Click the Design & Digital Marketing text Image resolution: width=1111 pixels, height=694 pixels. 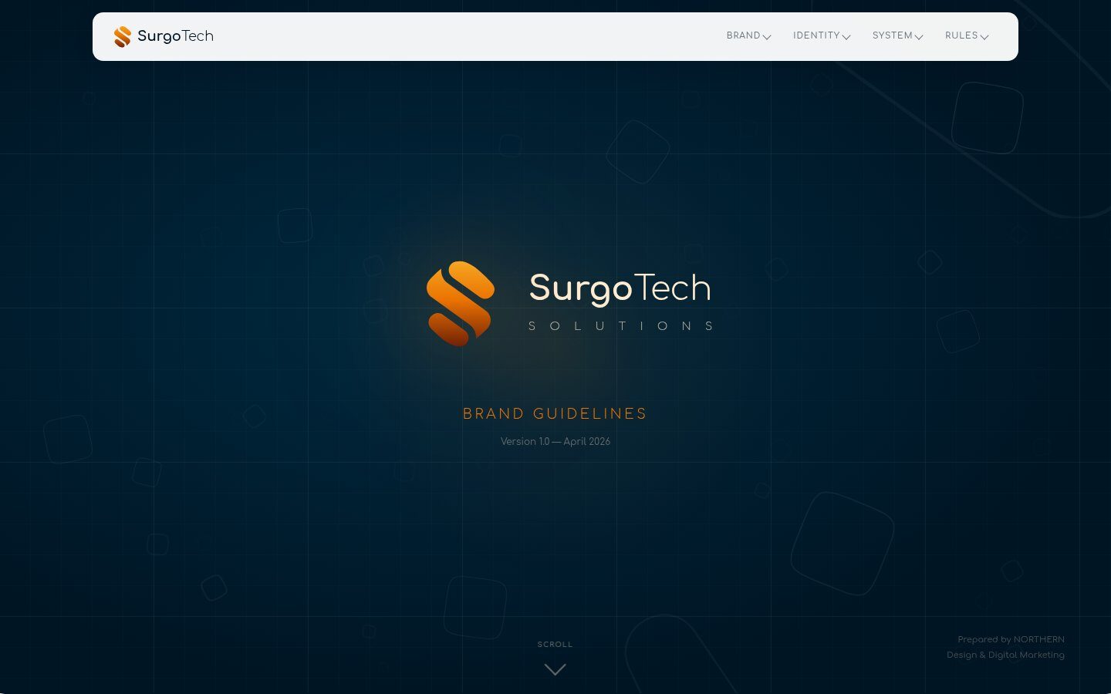tap(1005, 655)
